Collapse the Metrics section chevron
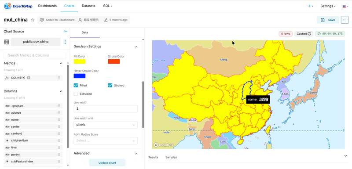 [61, 63]
